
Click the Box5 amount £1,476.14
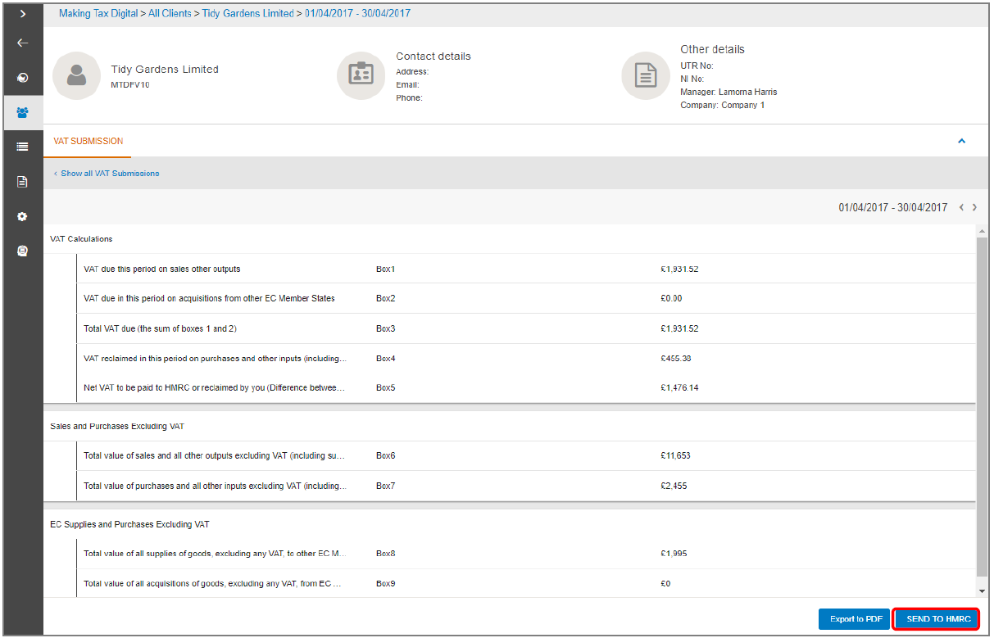click(679, 387)
